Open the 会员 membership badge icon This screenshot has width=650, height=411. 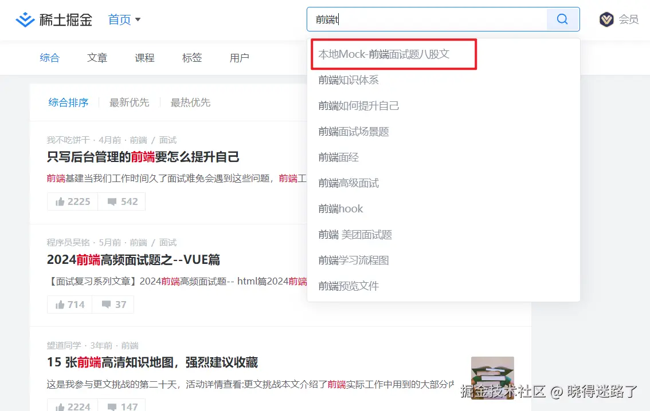pos(606,19)
